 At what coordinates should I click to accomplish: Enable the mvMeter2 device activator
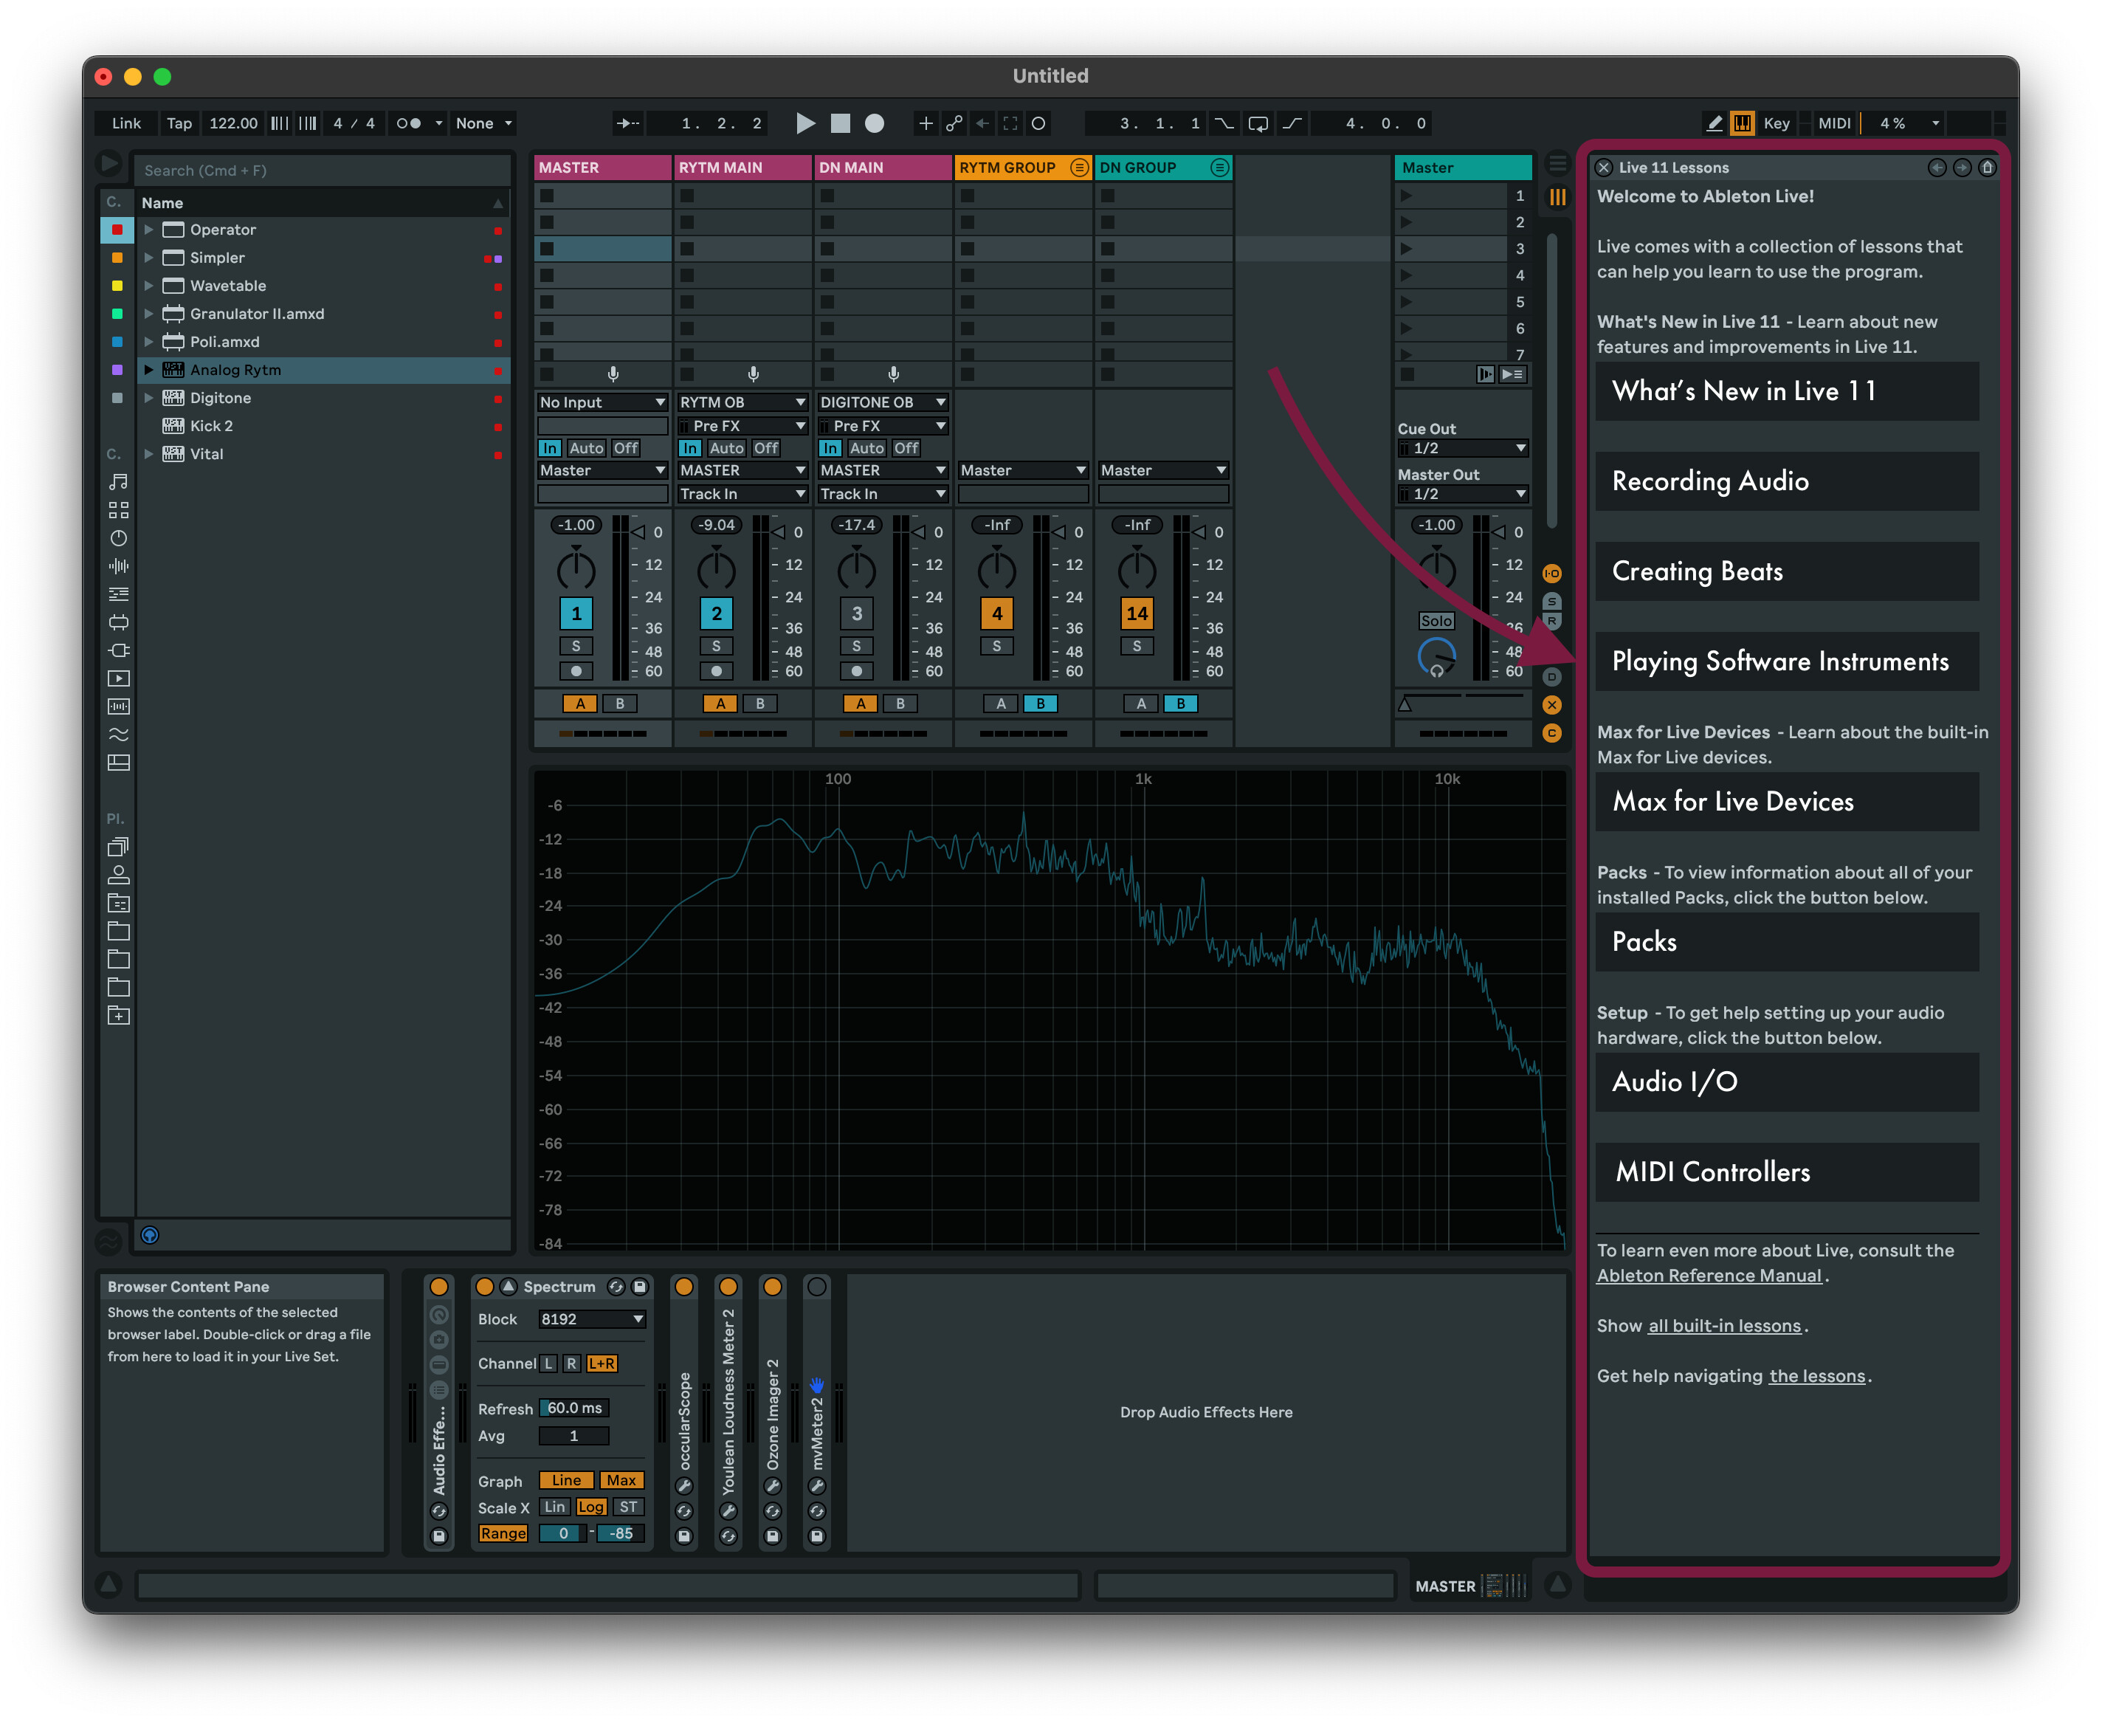coord(817,1287)
